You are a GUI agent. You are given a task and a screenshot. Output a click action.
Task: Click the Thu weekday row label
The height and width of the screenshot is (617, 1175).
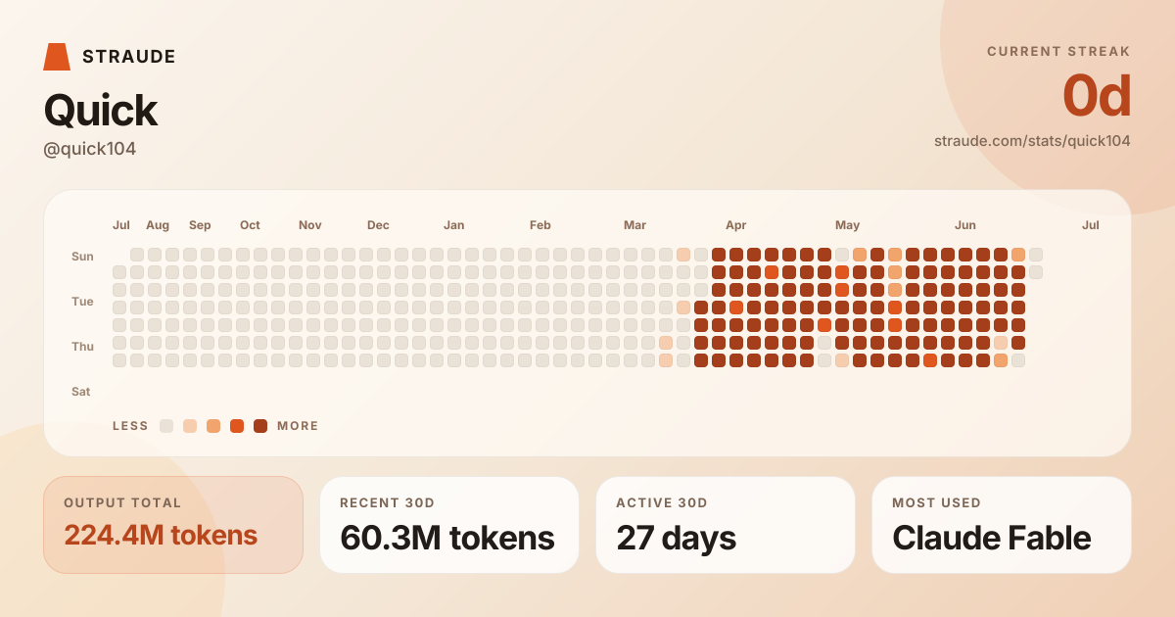tap(82, 347)
